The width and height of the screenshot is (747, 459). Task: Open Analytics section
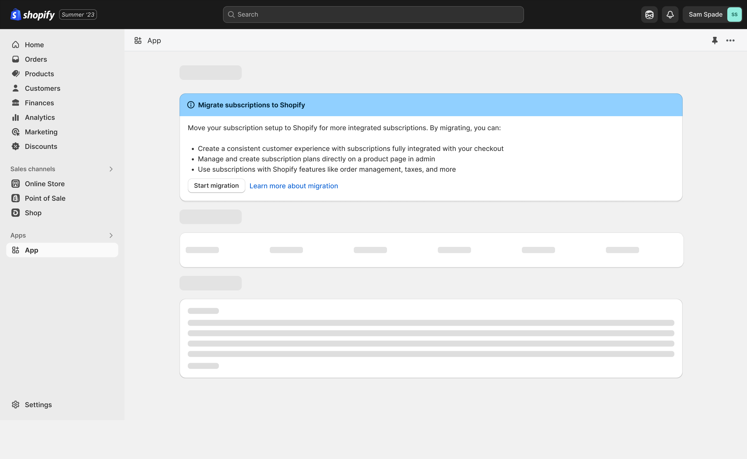[40, 117]
